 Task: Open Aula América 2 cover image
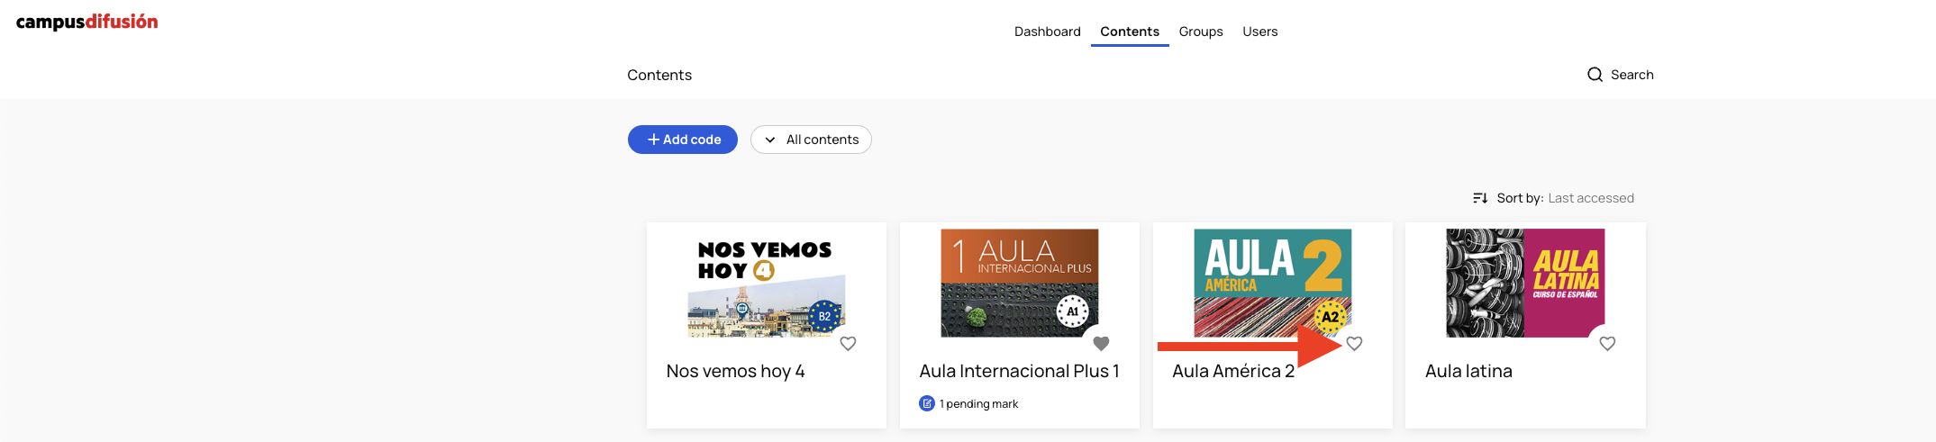[x=1273, y=284]
